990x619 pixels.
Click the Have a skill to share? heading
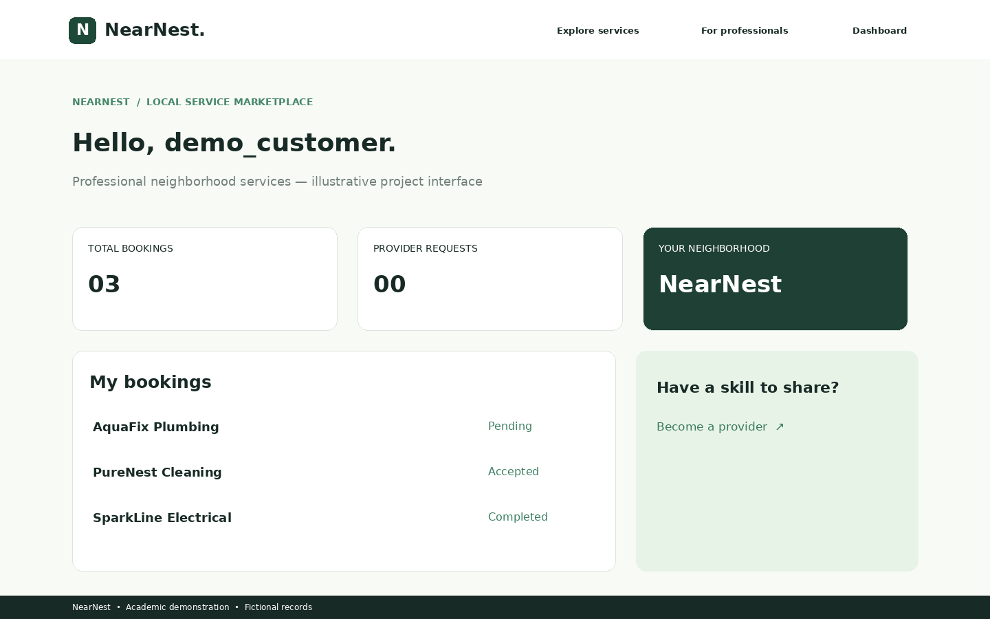pyautogui.click(x=748, y=387)
